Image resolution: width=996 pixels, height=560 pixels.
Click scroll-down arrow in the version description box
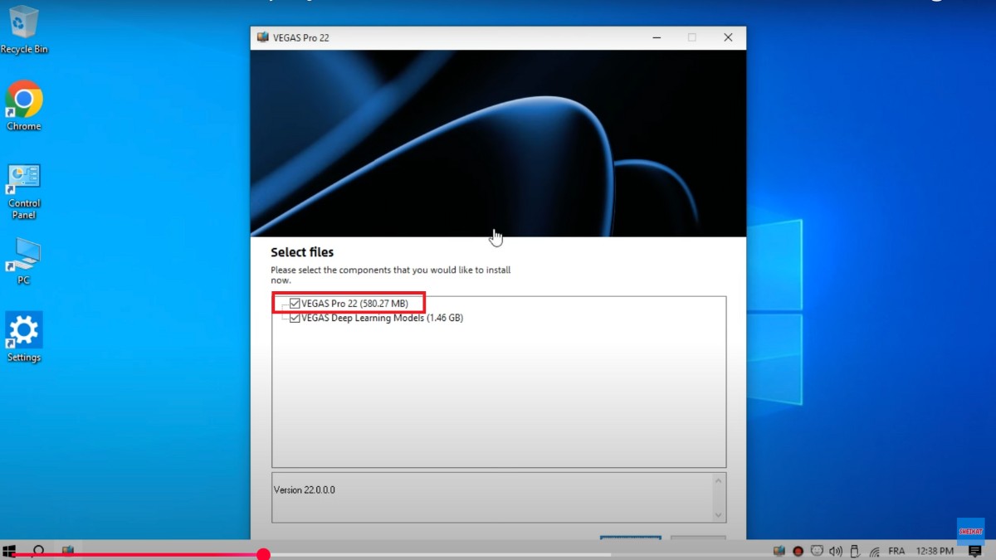coord(719,515)
